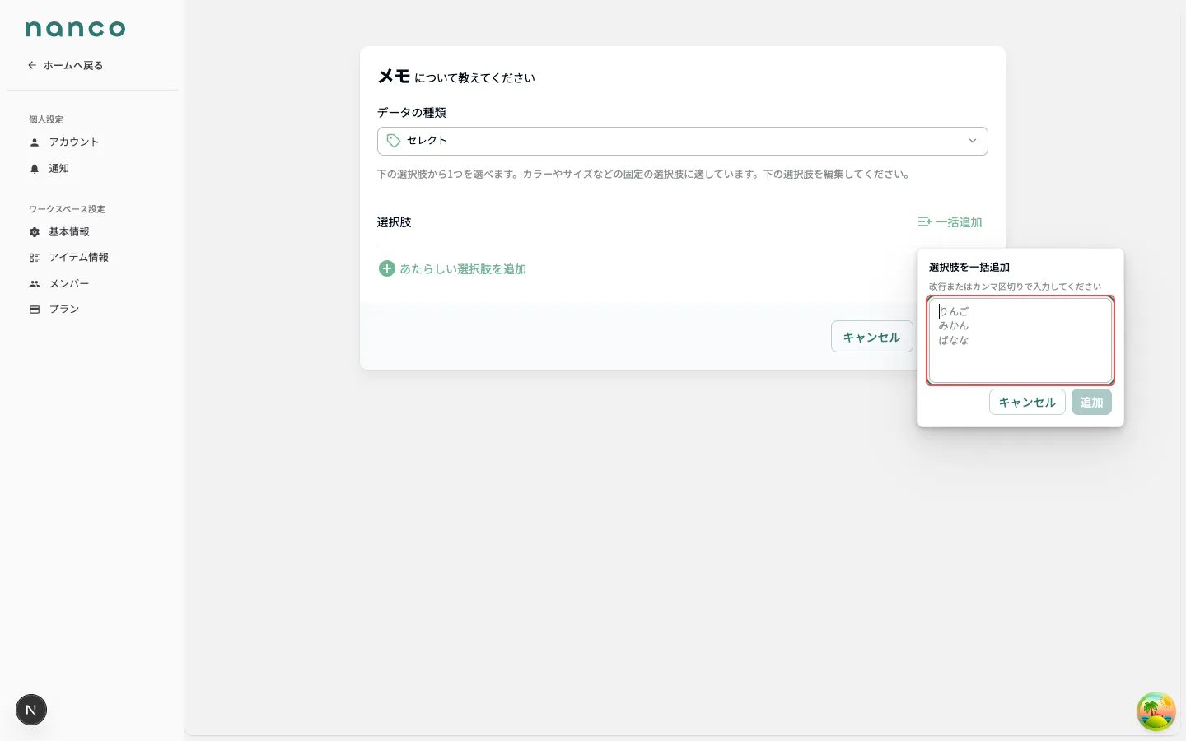This screenshot has height=741, width=1186.
Task: Click the 通知 bell icon
Action: tap(35, 169)
